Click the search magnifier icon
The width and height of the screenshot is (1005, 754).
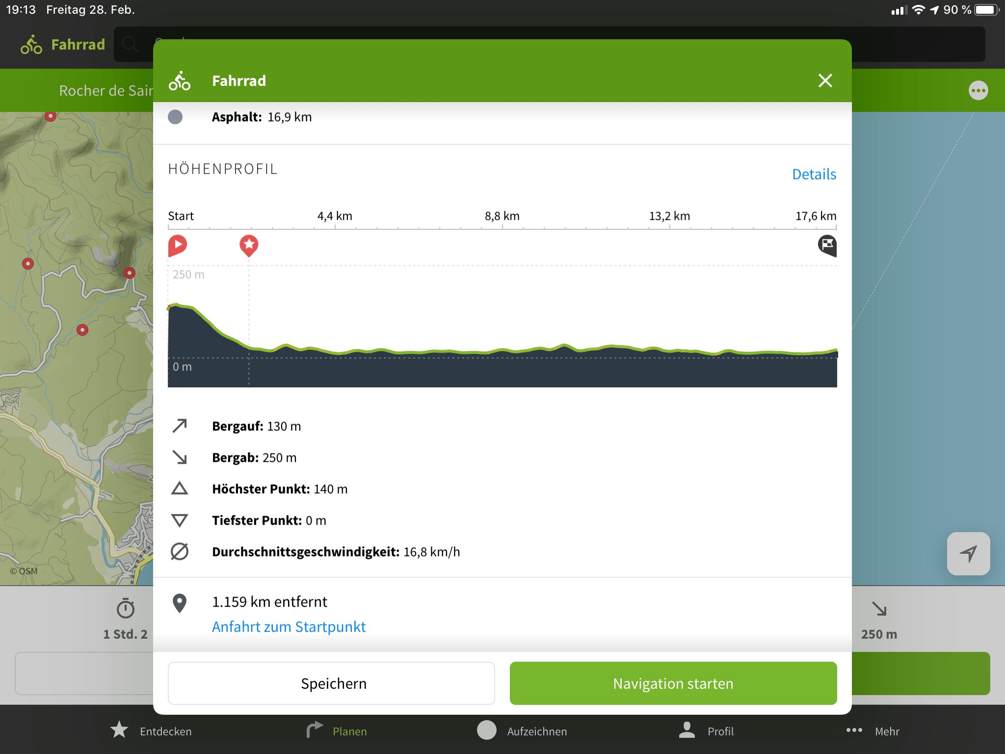pos(130,44)
